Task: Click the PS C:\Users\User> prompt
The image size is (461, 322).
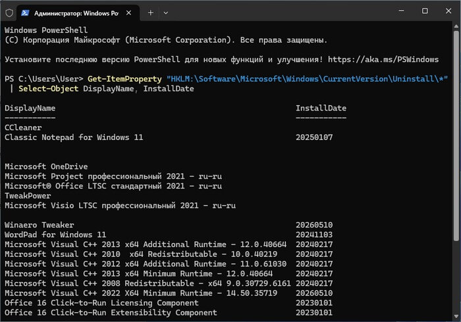Action: coord(44,79)
